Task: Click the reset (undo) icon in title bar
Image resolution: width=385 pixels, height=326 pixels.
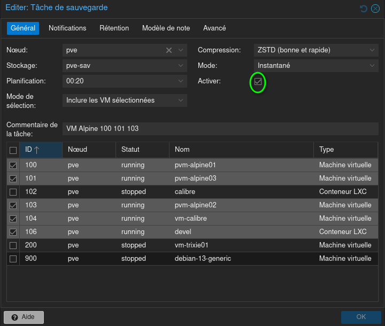Action: [x=364, y=9]
